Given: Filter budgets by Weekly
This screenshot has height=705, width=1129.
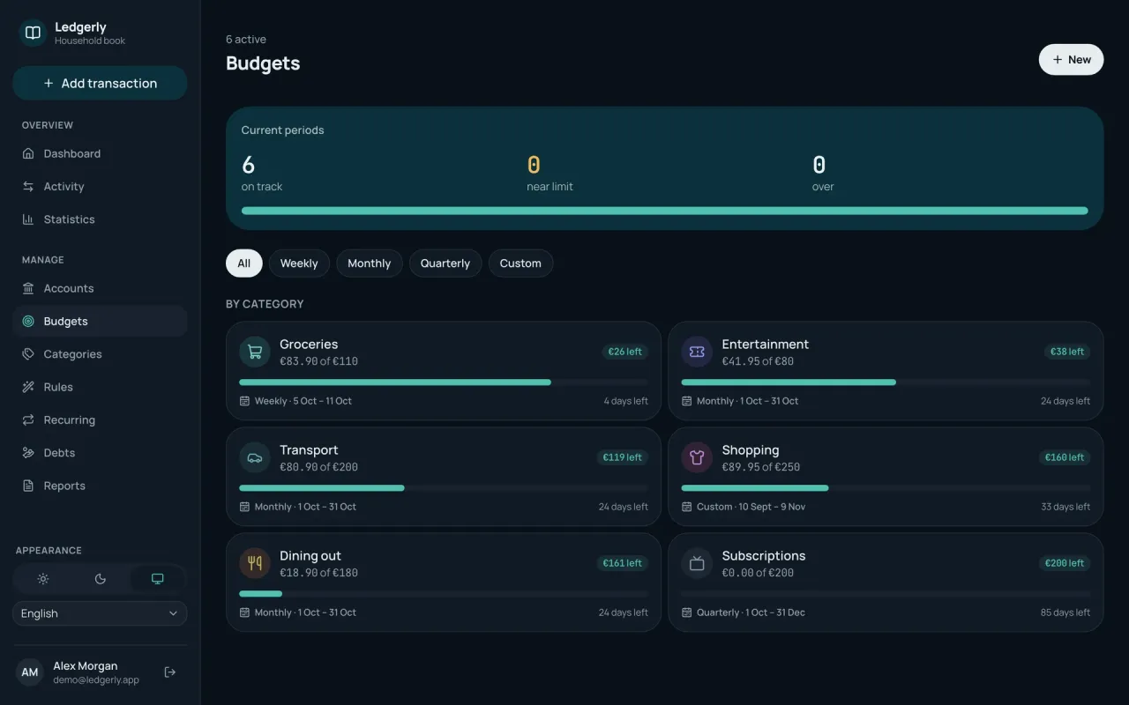Looking at the screenshot, I should 299,263.
